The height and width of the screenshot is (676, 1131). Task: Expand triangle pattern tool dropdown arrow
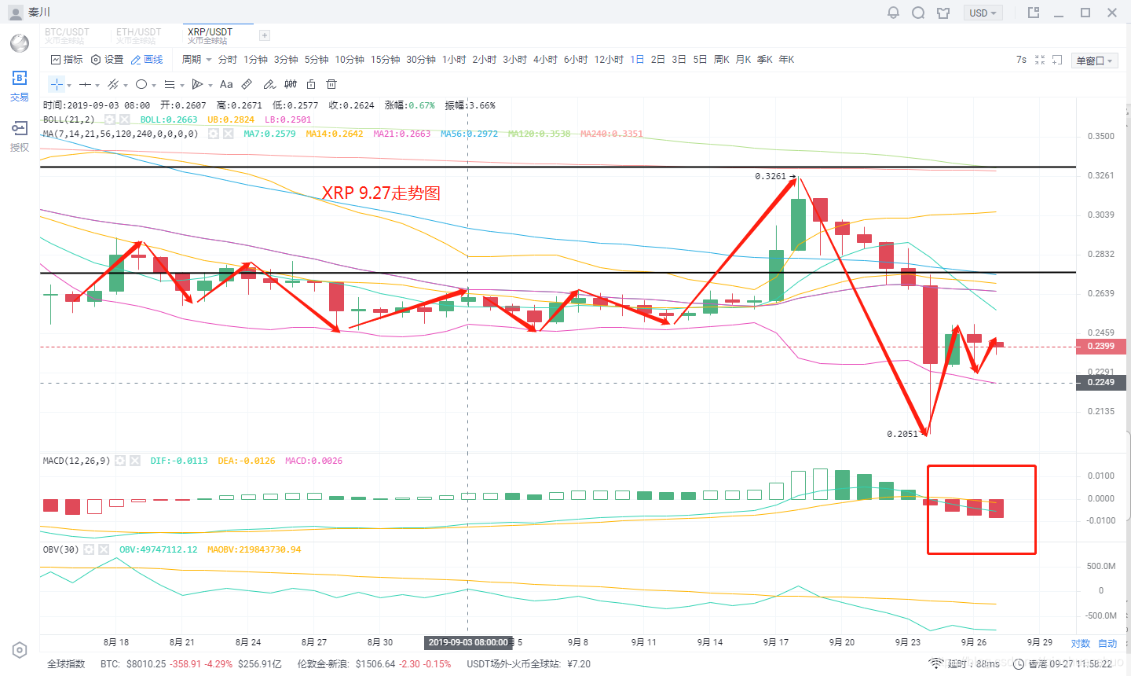coord(210,85)
